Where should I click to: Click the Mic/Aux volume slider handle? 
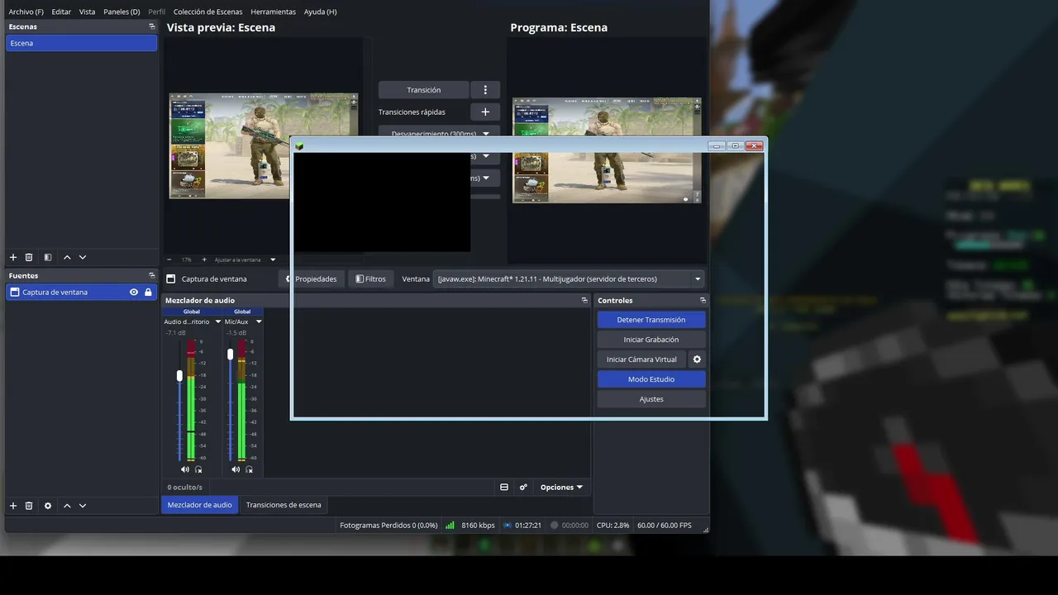pyautogui.click(x=230, y=354)
